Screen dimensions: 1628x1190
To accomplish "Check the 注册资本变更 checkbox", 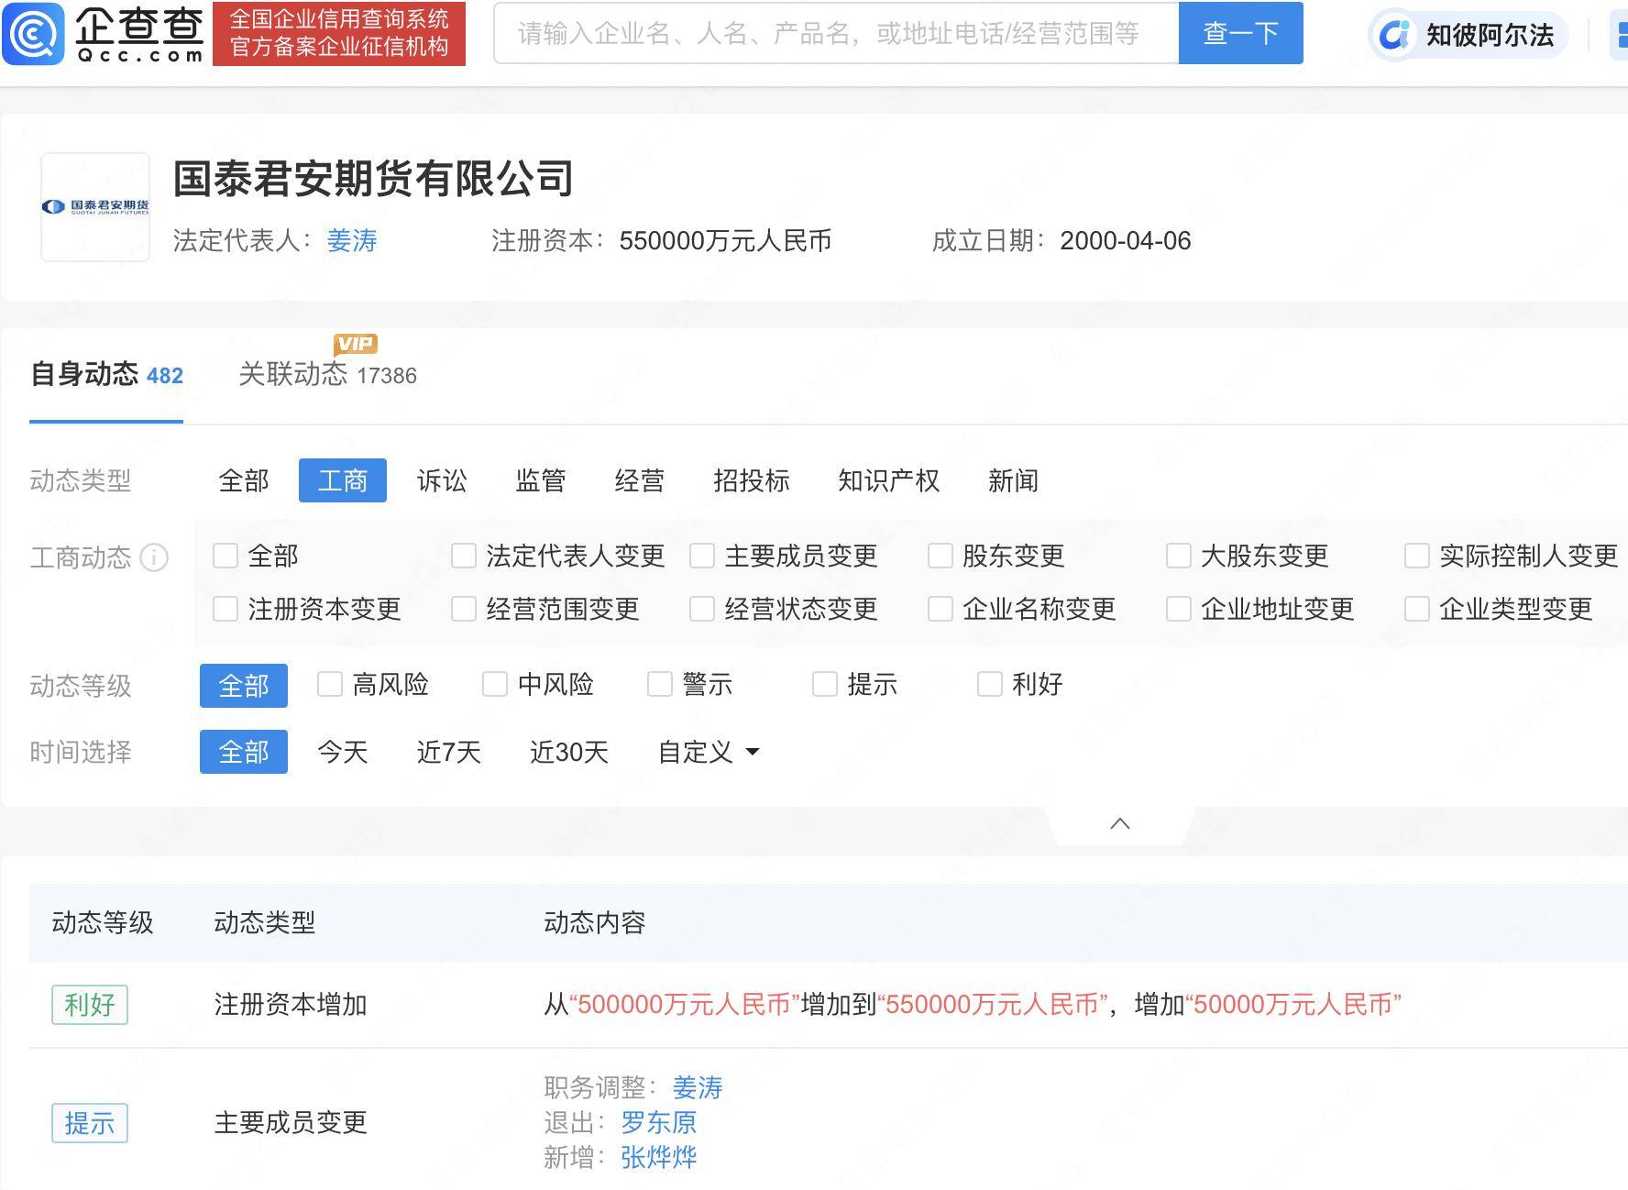I will pos(225,609).
